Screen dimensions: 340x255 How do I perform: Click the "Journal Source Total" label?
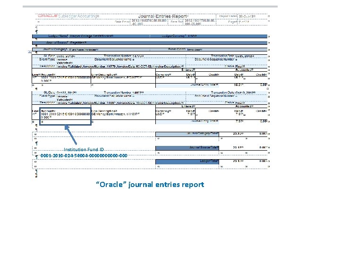pyautogui.click(x=204, y=147)
